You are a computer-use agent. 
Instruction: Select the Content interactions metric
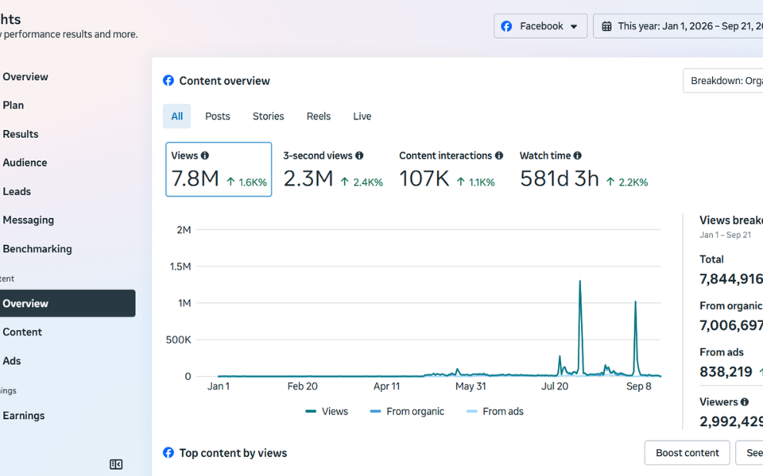(x=451, y=170)
